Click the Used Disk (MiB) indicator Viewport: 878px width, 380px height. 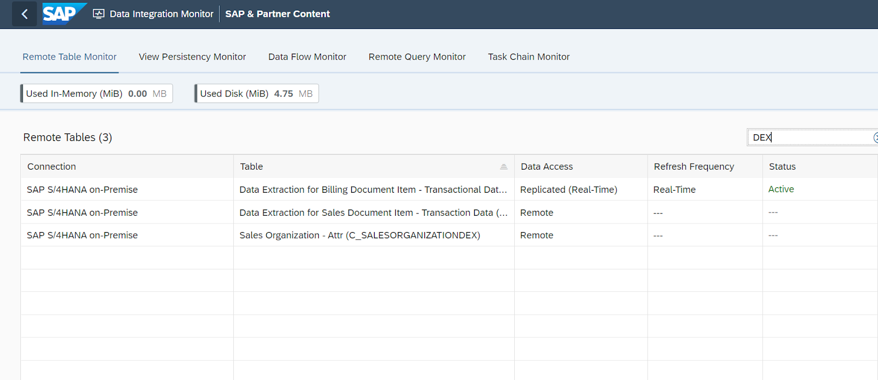click(257, 94)
